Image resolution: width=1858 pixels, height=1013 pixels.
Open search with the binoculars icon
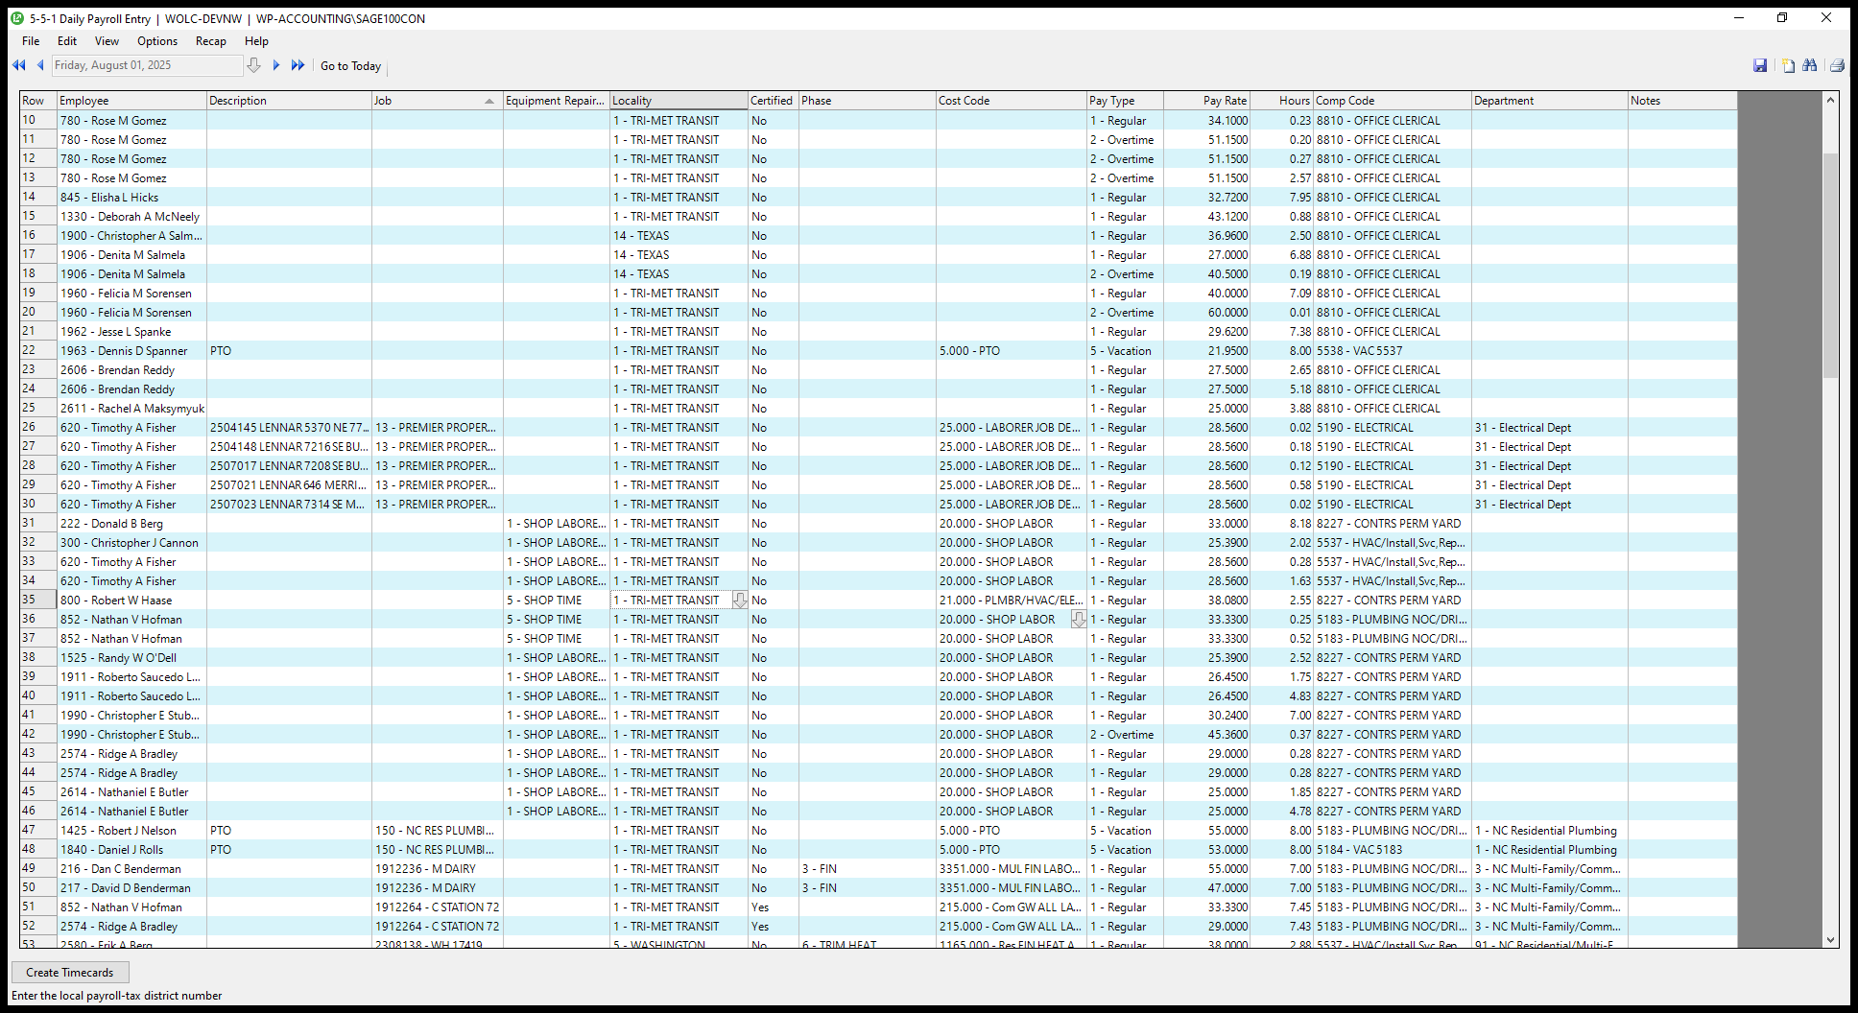tap(1810, 65)
